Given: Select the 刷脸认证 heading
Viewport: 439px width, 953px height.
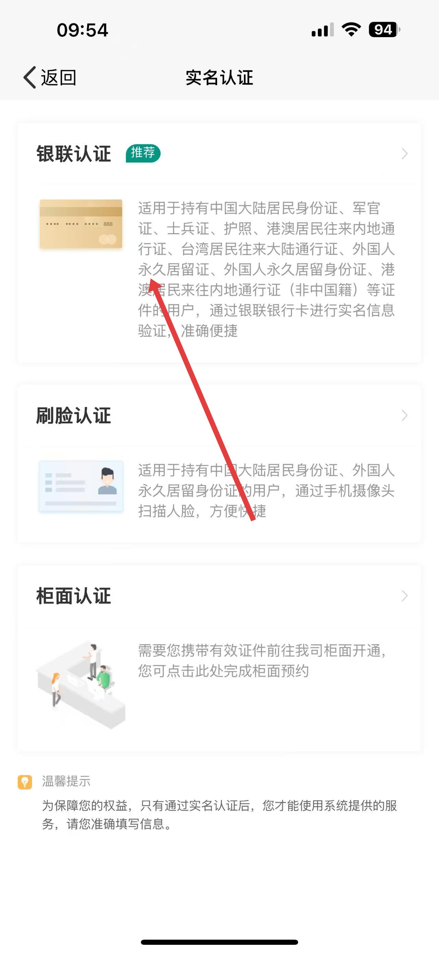Looking at the screenshot, I should coord(74,415).
